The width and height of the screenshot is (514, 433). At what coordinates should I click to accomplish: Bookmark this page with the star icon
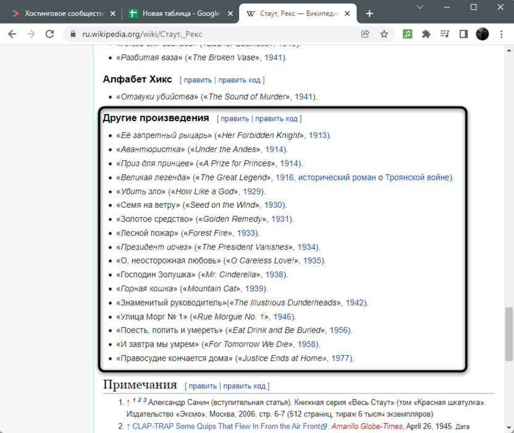[x=384, y=35]
